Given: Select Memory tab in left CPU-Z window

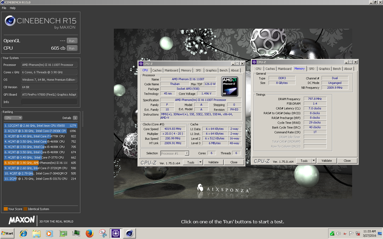Looking at the screenshot, I should point(186,70).
